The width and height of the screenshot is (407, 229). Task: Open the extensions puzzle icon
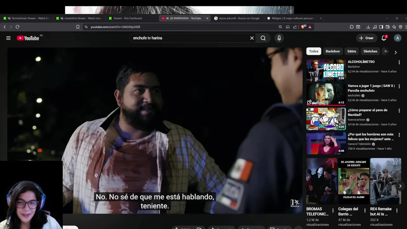(352, 27)
